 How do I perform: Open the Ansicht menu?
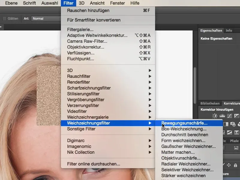[97, 3]
